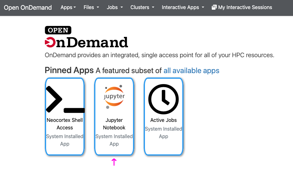The height and width of the screenshot is (175, 293).
Task: Follow the 'all available apps' link
Action: click(x=191, y=71)
